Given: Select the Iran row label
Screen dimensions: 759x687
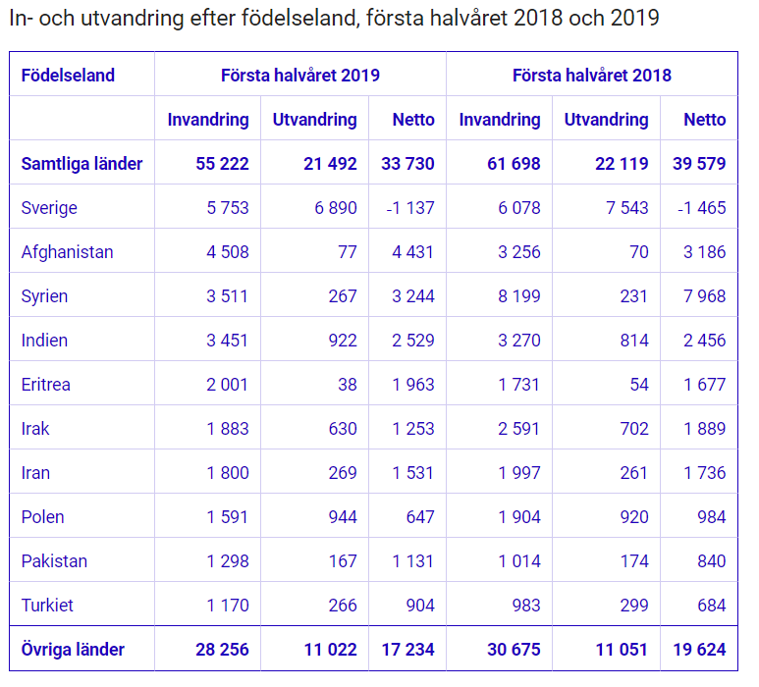Looking at the screenshot, I should 35,473.
